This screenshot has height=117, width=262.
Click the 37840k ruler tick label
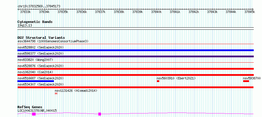coord(156,12)
